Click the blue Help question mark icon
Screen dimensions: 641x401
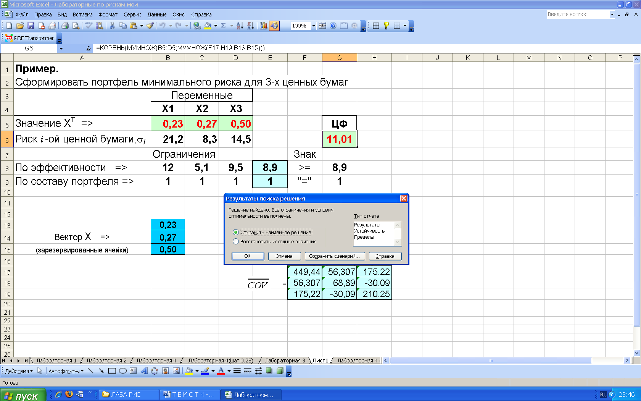333,26
